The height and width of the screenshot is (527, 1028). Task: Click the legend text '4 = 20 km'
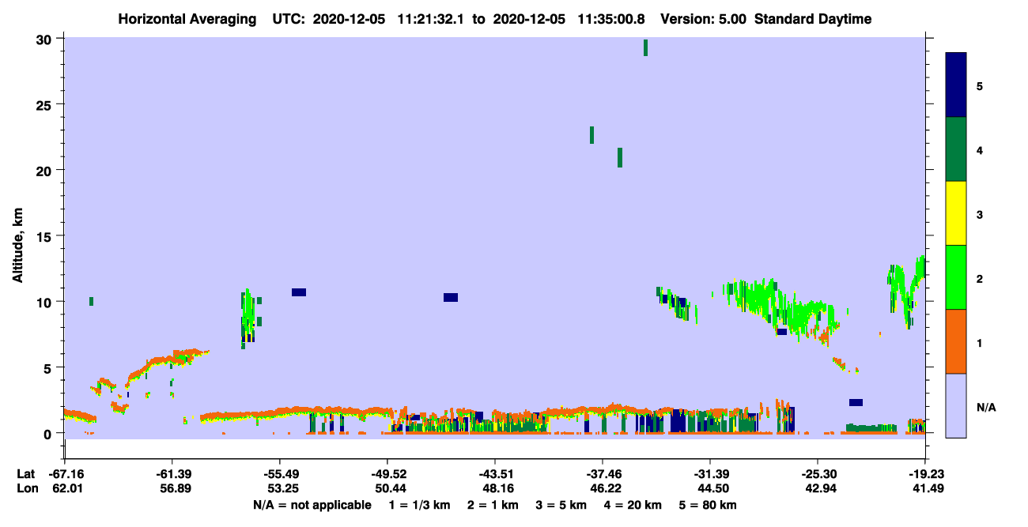tap(634, 505)
